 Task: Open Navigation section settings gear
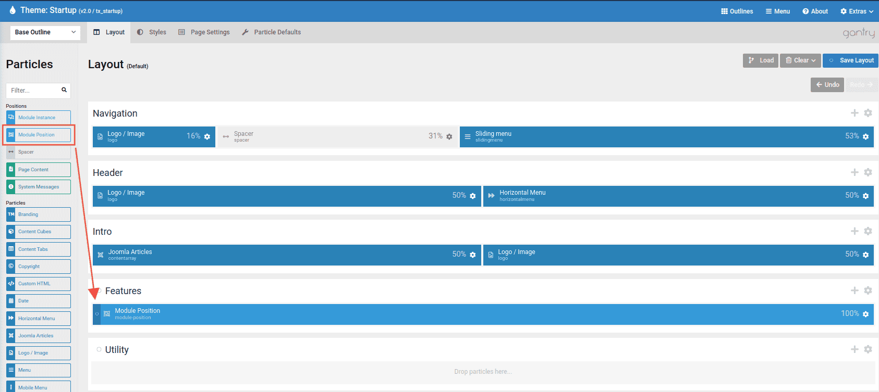click(x=868, y=113)
